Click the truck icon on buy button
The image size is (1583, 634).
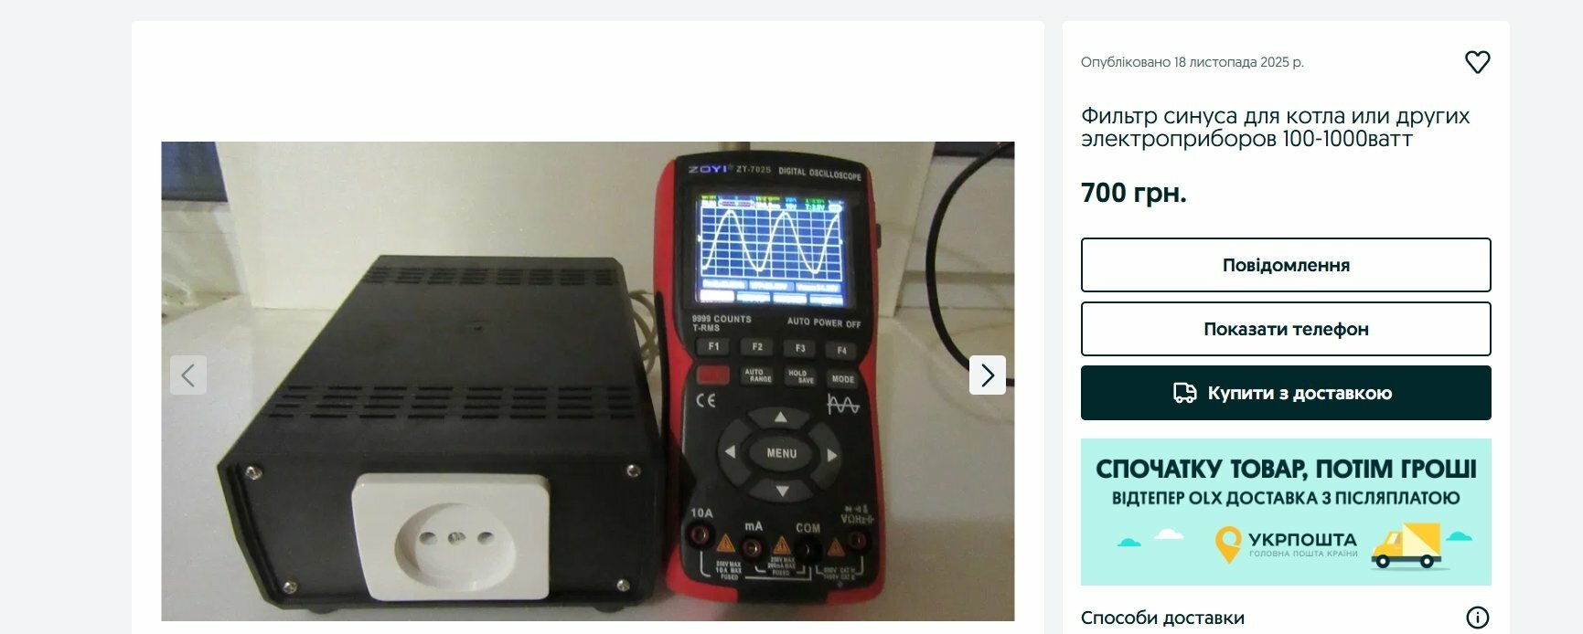click(x=1184, y=393)
